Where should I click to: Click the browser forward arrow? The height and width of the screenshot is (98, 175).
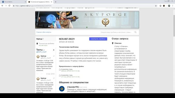coord(6,6)
